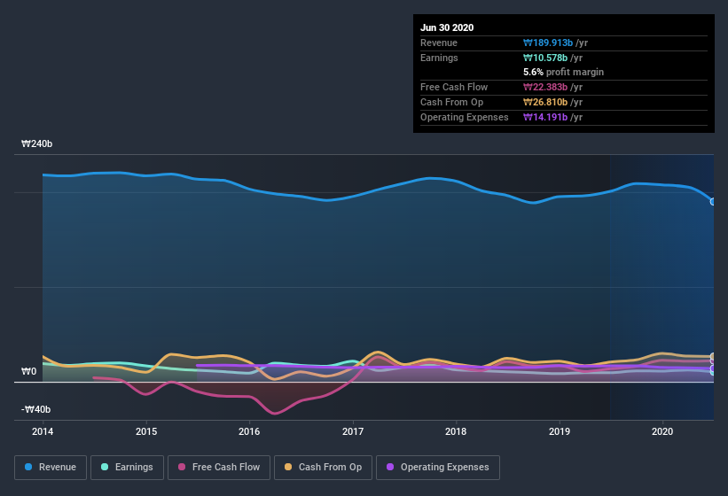Toggle the Earnings series in legend
Screen dimensions: 728x496
click(x=128, y=467)
